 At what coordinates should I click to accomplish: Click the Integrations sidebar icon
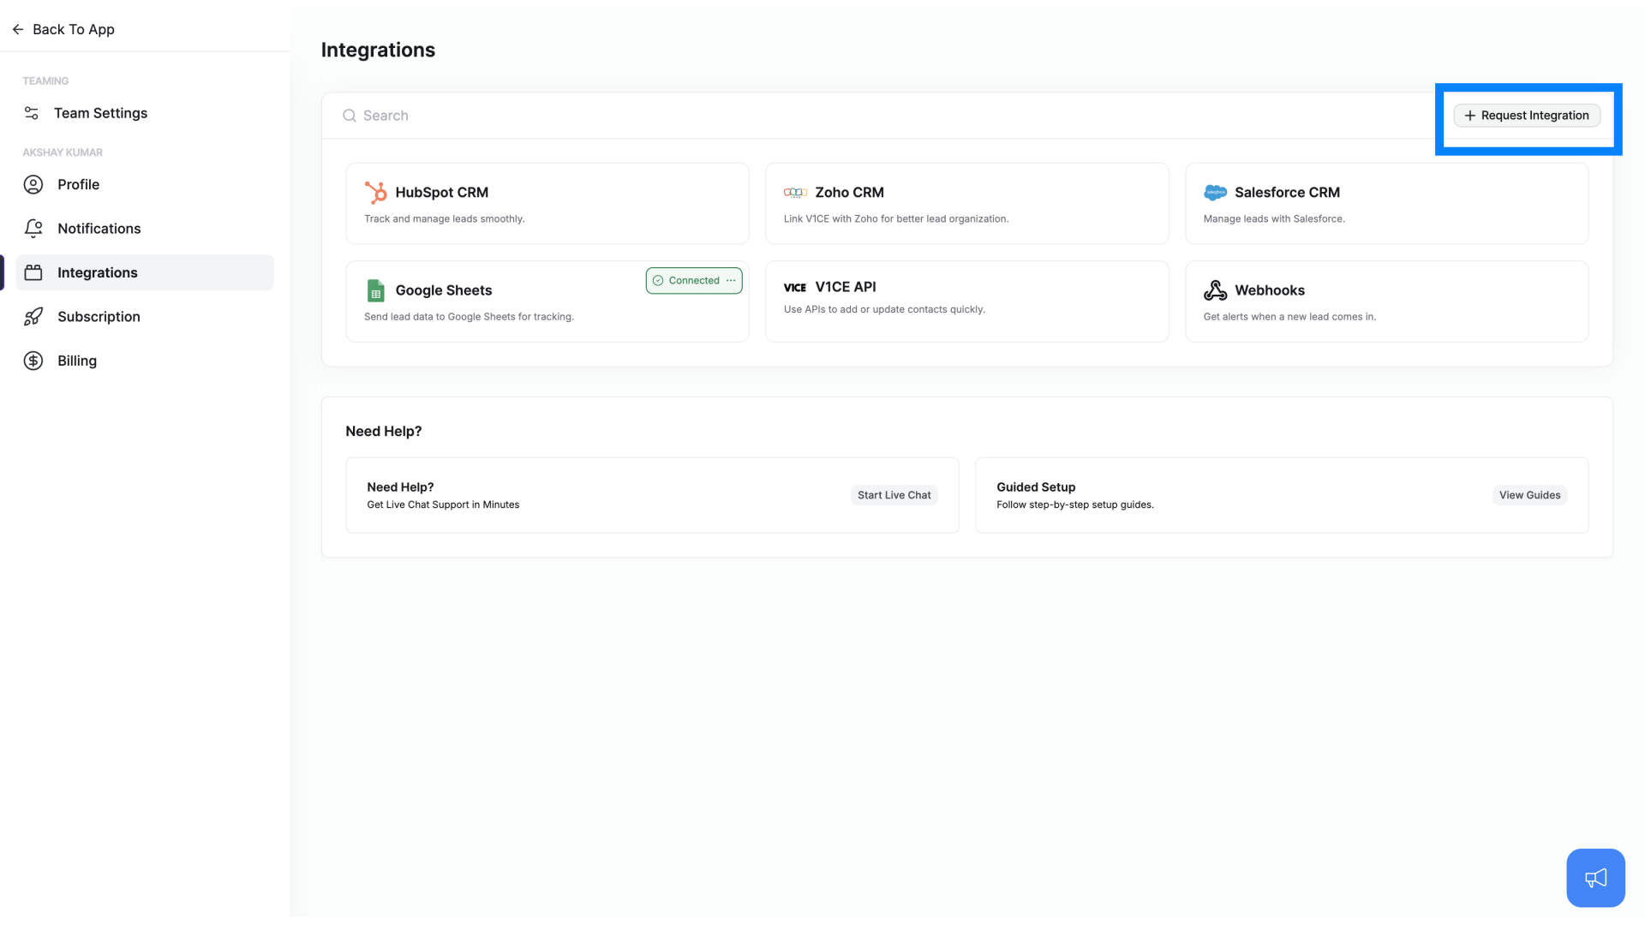click(x=33, y=272)
